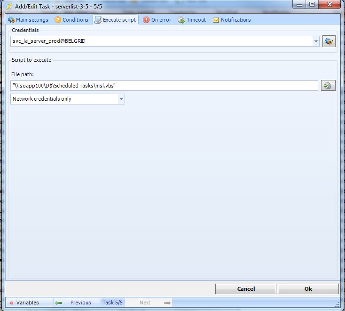
Task: Minimize the Add/Edit Task window
Action: coord(300,5)
